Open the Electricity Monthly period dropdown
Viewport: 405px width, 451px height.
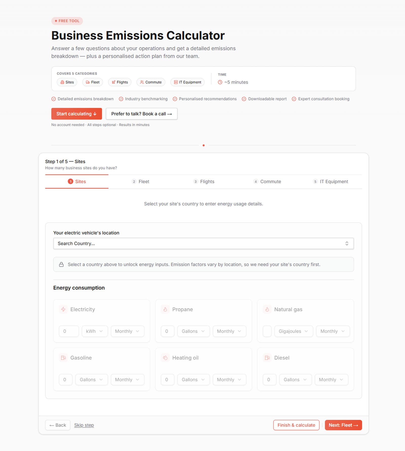coord(127,331)
